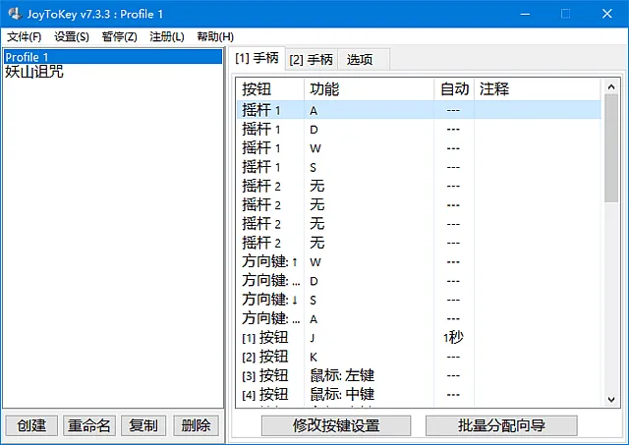This screenshot has width=629, height=445.
Task: Select the 摇杆 1 row mapped to S
Action: (419, 167)
